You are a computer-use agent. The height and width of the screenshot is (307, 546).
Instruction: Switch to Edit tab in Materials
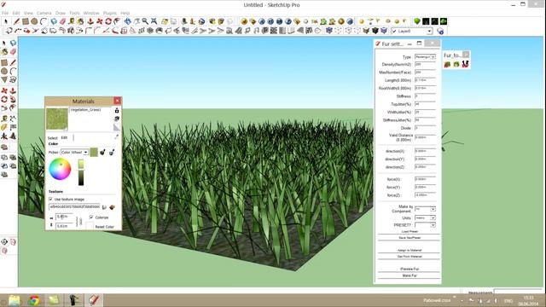tap(64, 138)
